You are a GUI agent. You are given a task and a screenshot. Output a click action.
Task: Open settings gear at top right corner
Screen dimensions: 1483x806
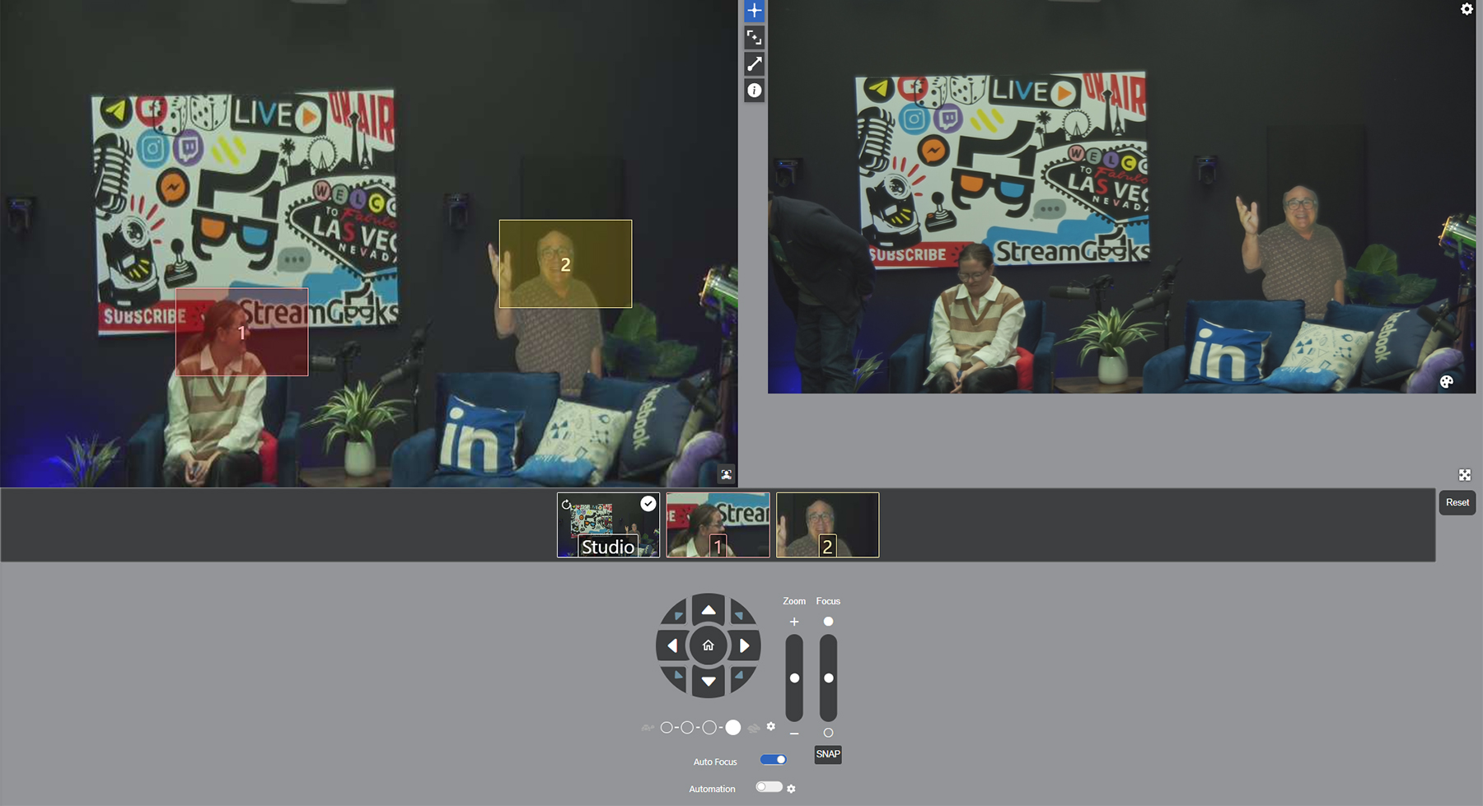pyautogui.click(x=1467, y=9)
